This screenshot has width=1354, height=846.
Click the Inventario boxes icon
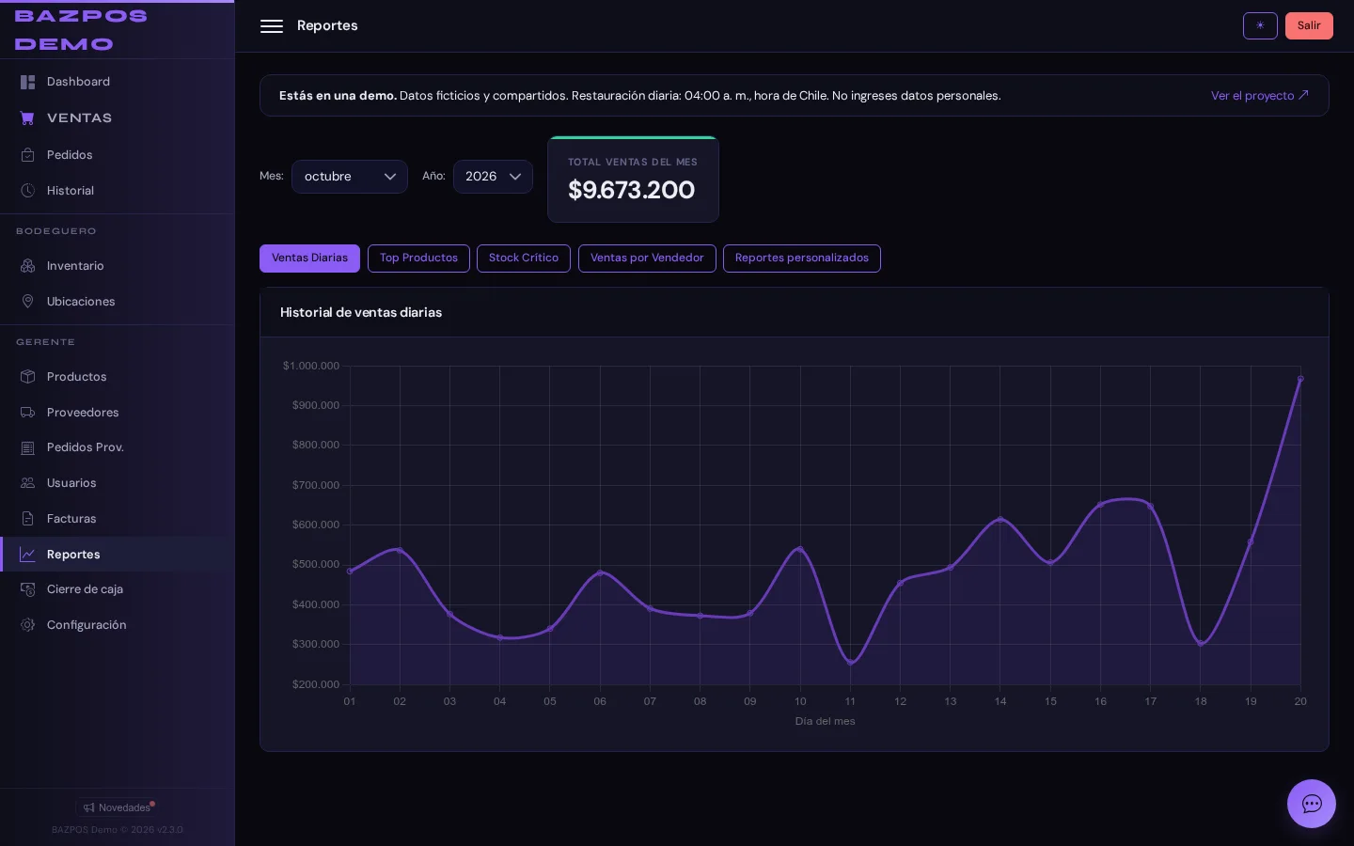coord(28,266)
